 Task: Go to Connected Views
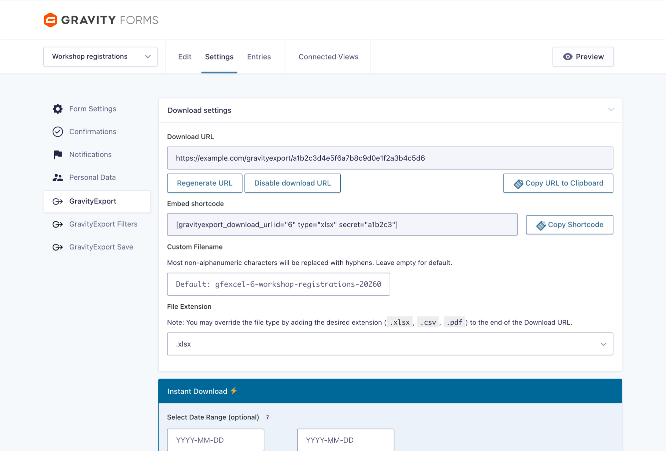328,57
